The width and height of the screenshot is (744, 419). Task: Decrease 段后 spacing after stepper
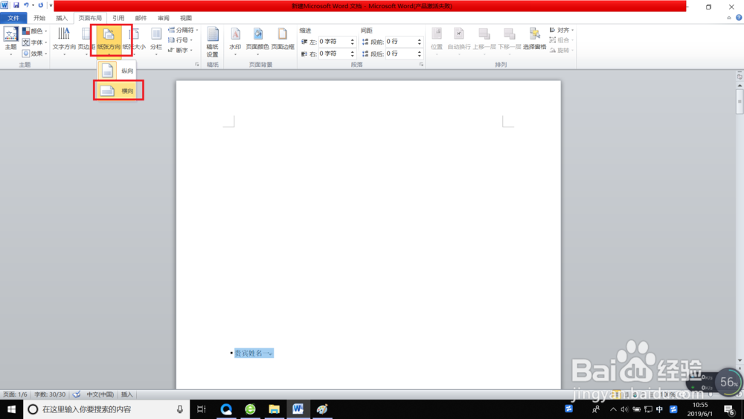pyautogui.click(x=420, y=56)
